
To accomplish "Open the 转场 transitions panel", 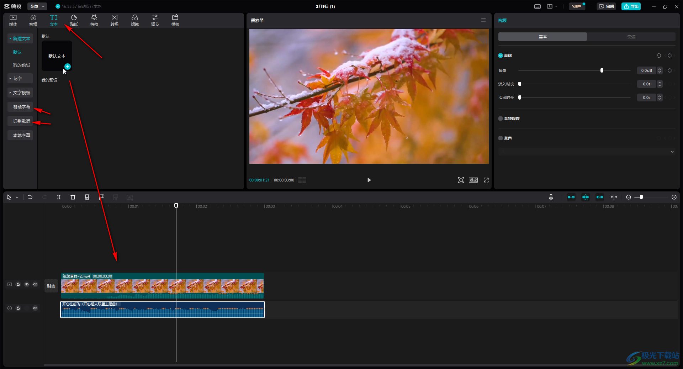I will (115, 20).
